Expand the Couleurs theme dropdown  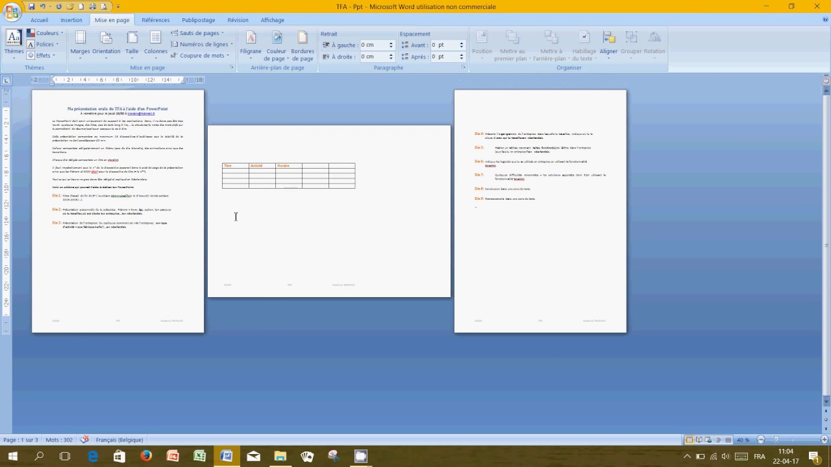click(47, 33)
